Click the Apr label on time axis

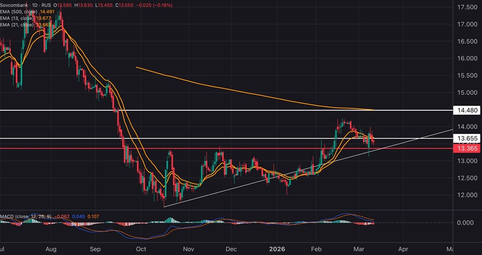pos(403,249)
